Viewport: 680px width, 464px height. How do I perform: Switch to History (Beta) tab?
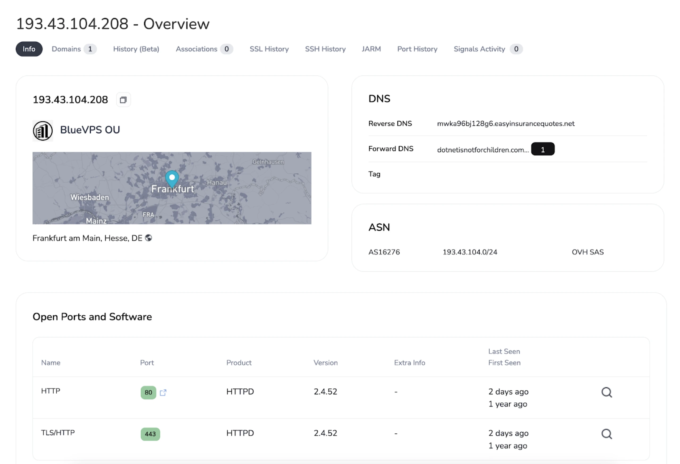click(x=136, y=49)
